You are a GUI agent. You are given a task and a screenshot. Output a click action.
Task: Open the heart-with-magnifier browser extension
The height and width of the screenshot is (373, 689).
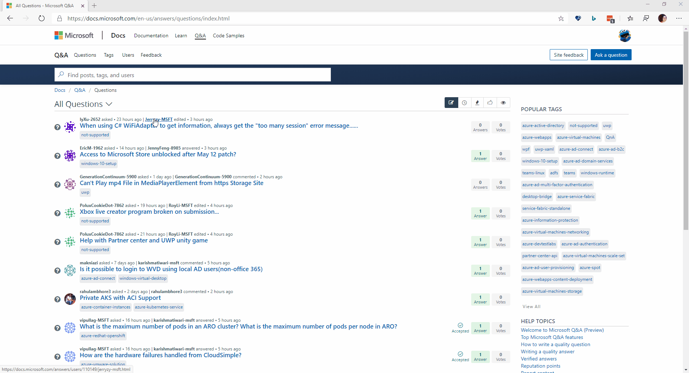578,18
